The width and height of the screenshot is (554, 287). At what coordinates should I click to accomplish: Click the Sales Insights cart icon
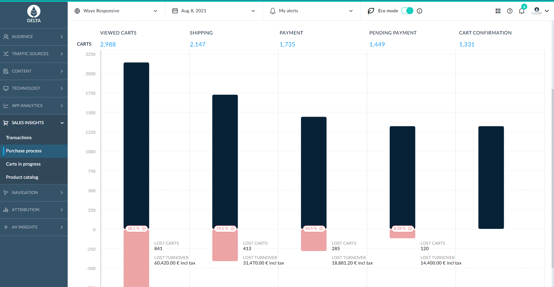point(6,123)
